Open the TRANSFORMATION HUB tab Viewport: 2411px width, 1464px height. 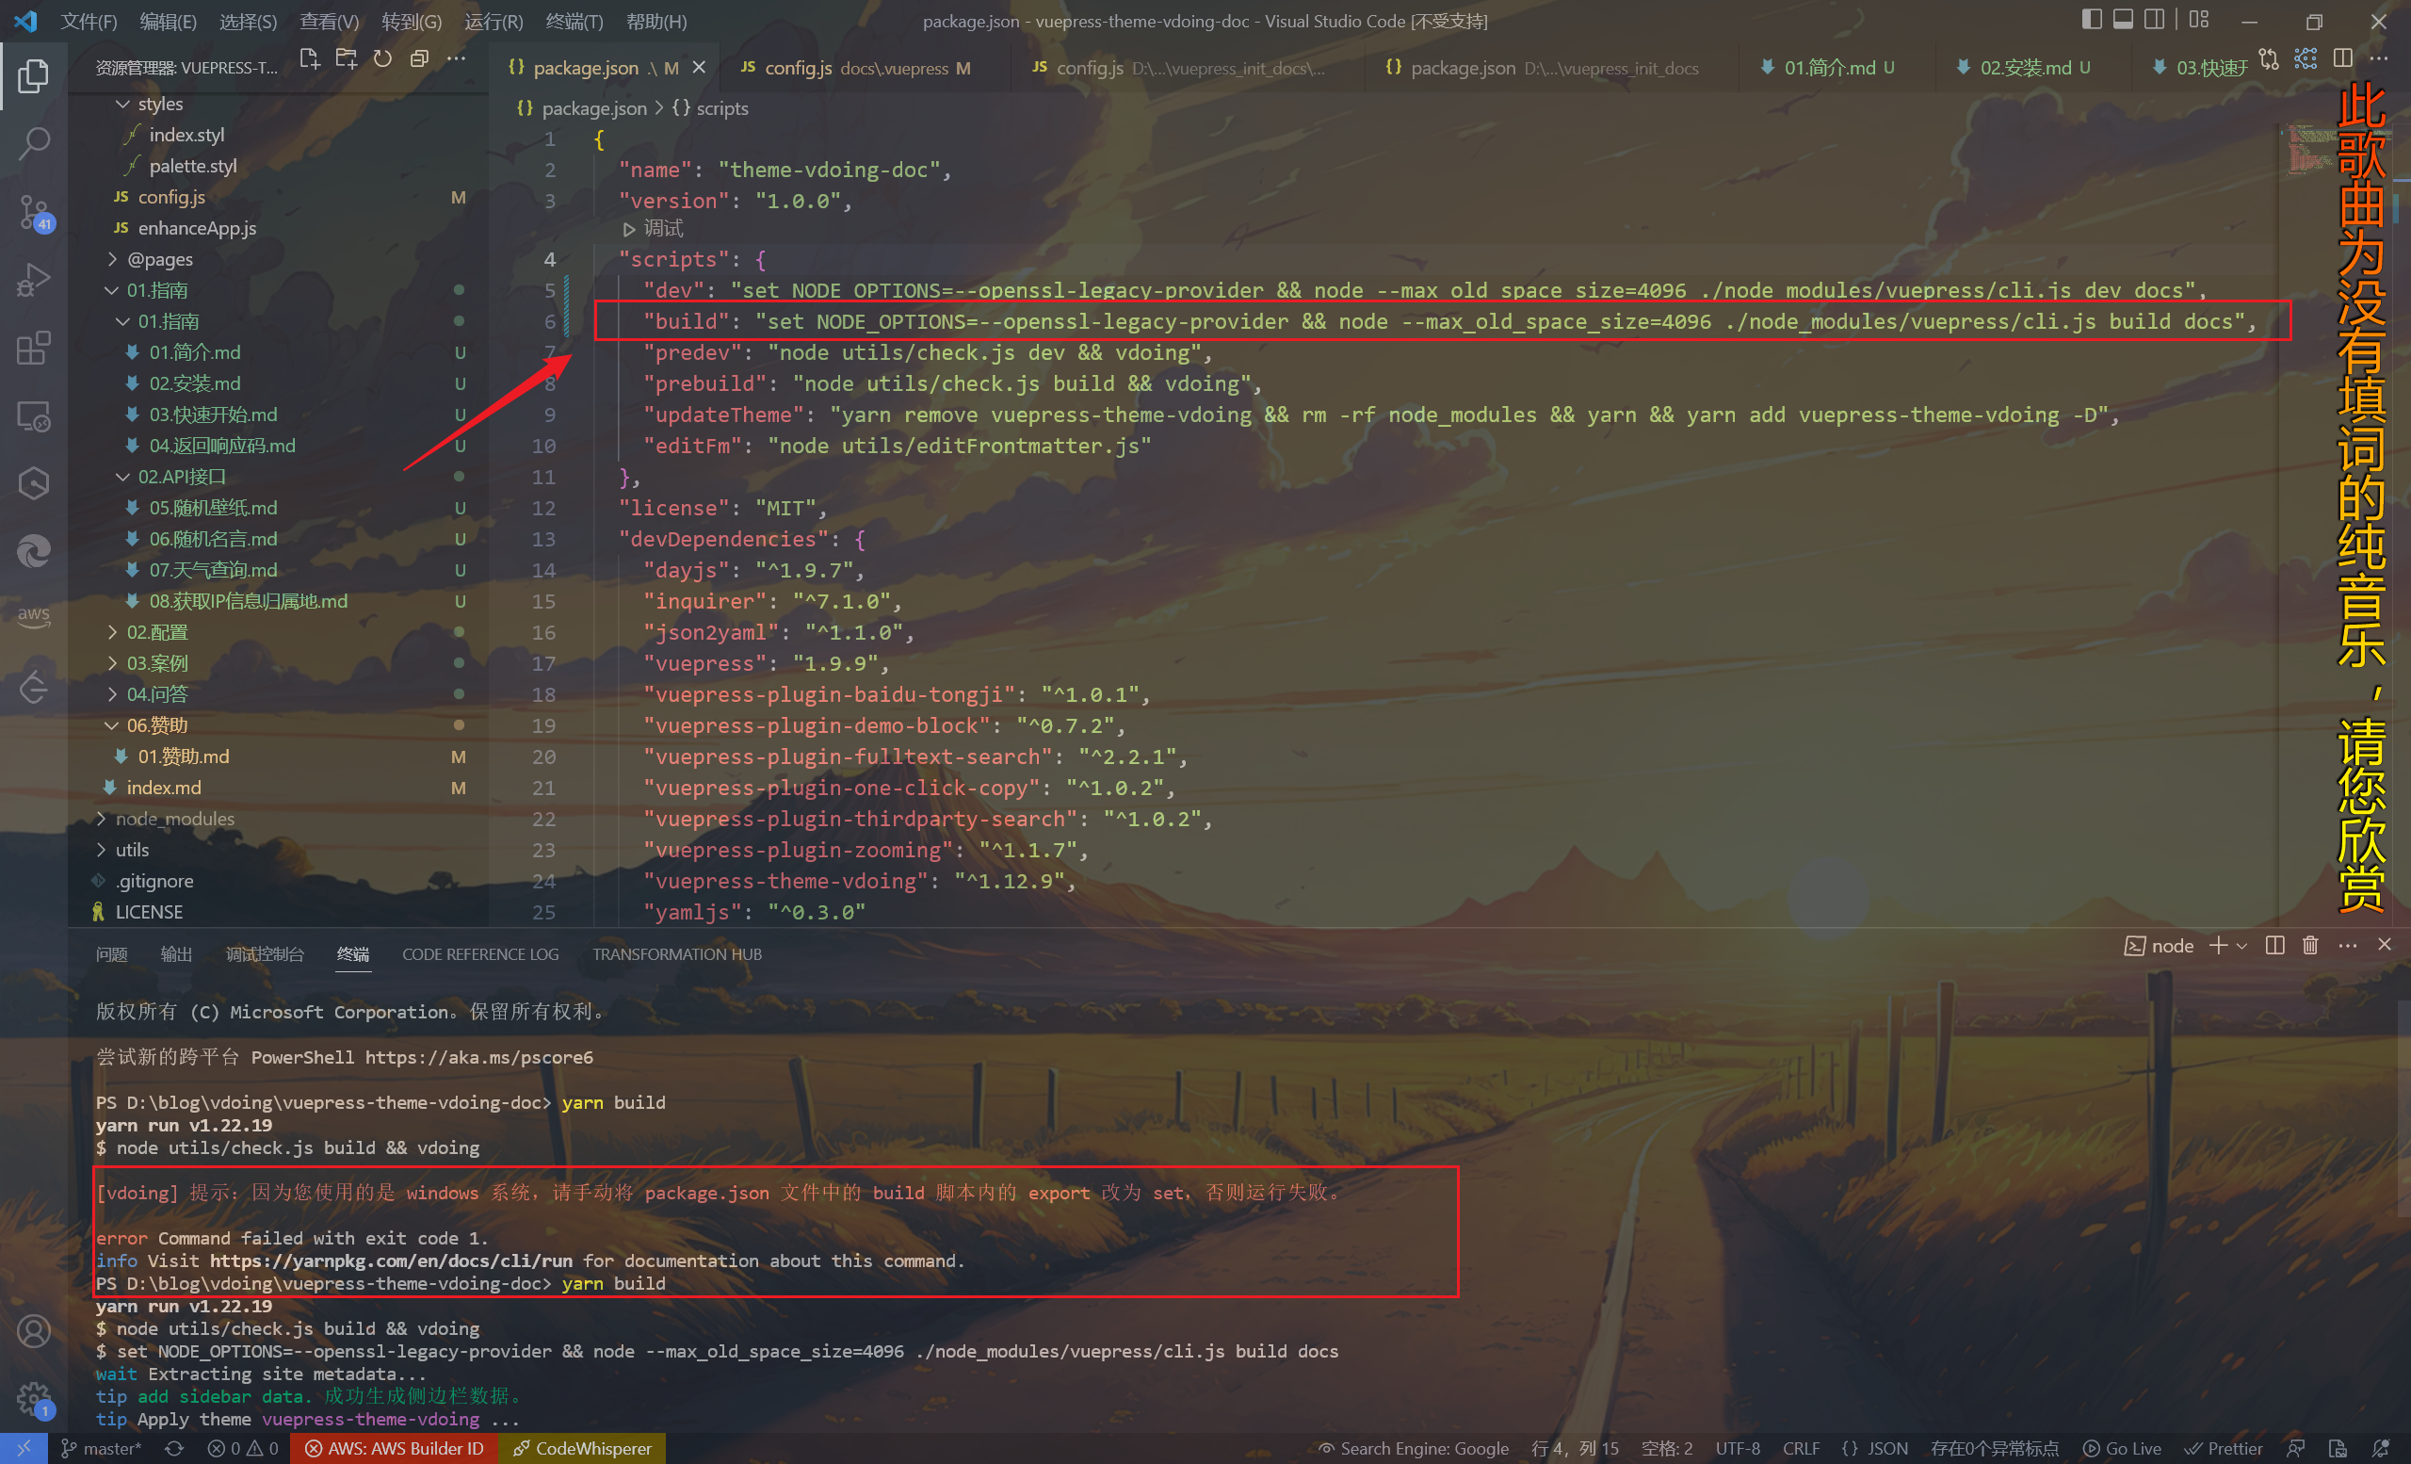click(x=677, y=954)
